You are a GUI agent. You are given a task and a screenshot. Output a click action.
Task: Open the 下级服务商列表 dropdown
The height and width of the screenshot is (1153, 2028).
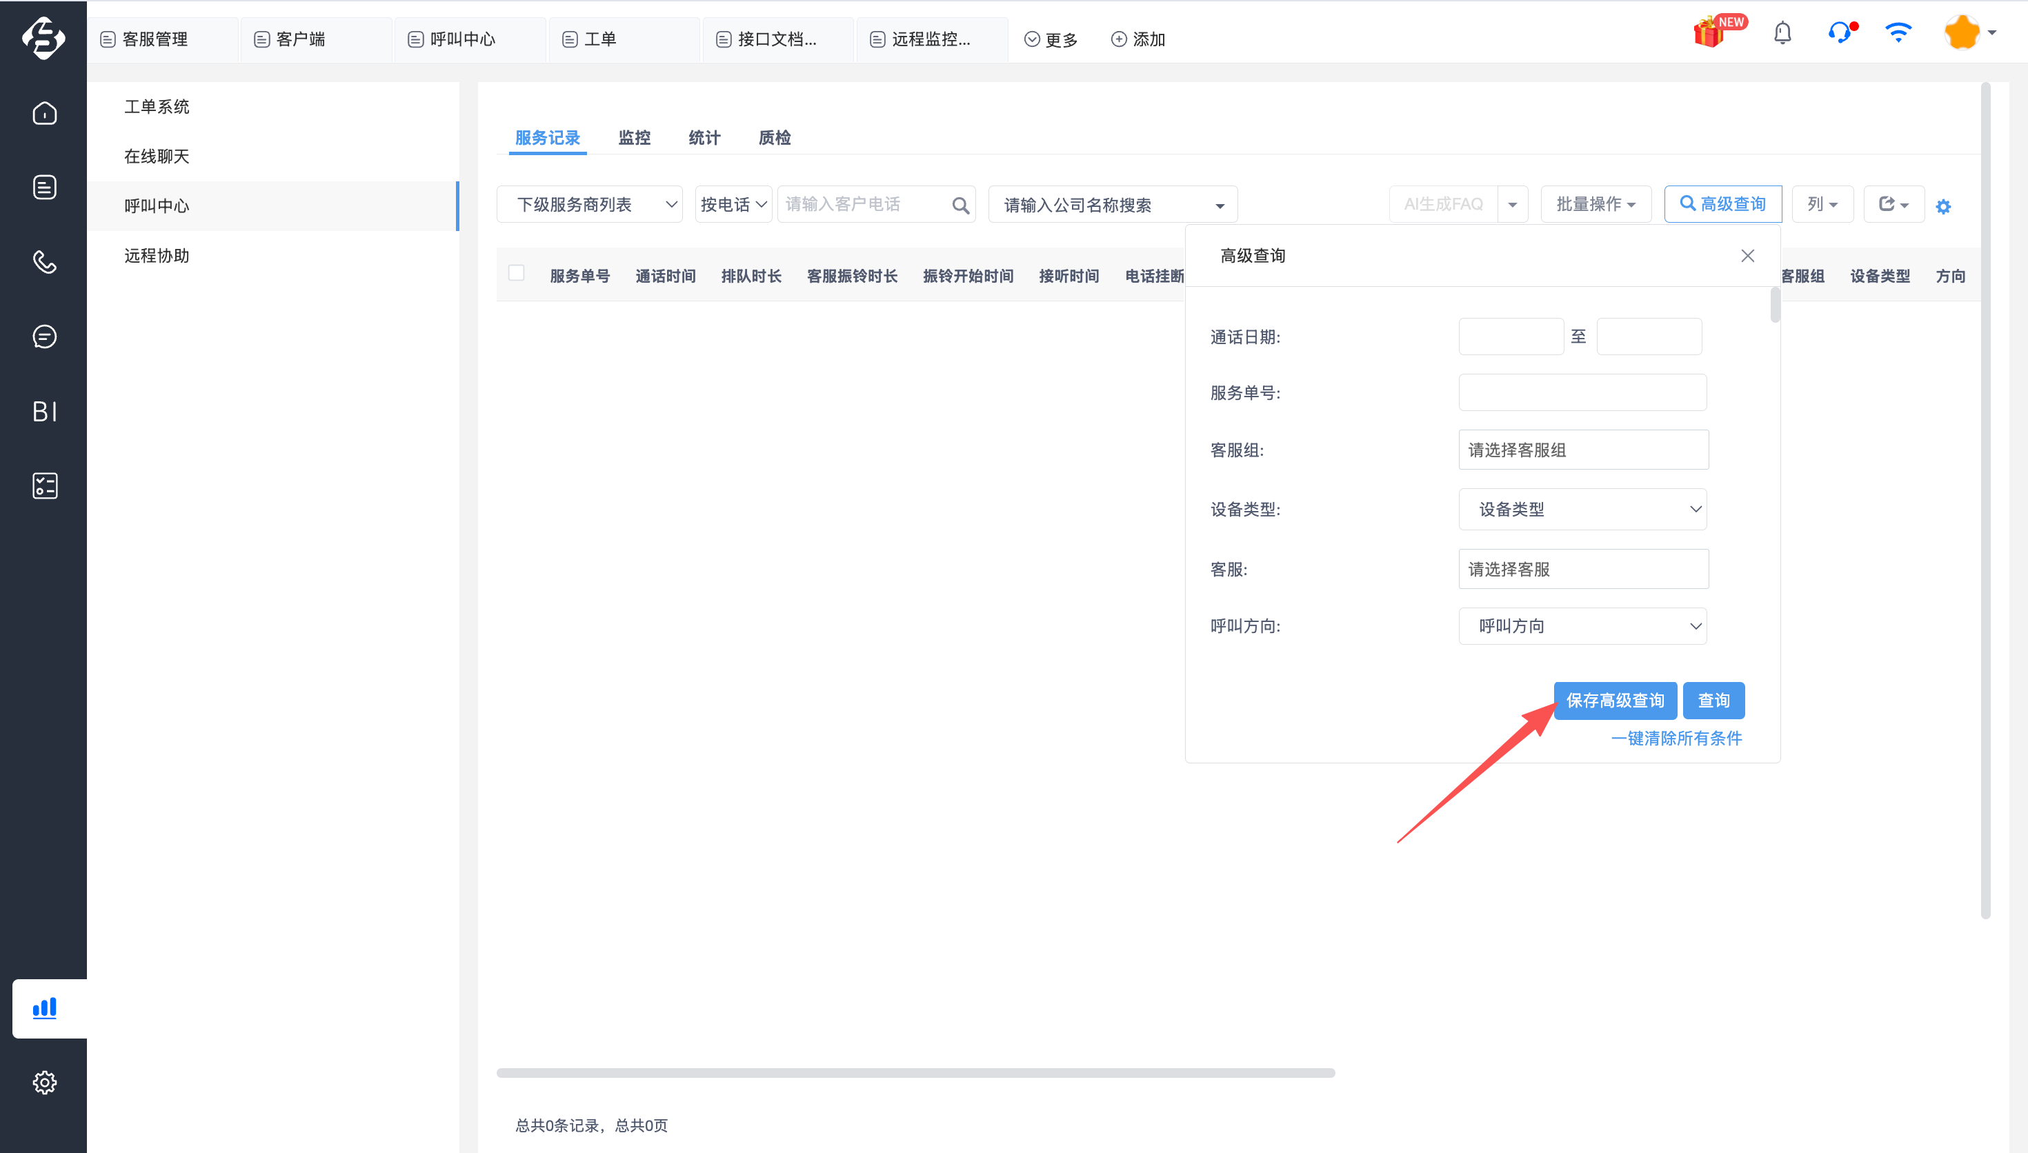(x=589, y=204)
